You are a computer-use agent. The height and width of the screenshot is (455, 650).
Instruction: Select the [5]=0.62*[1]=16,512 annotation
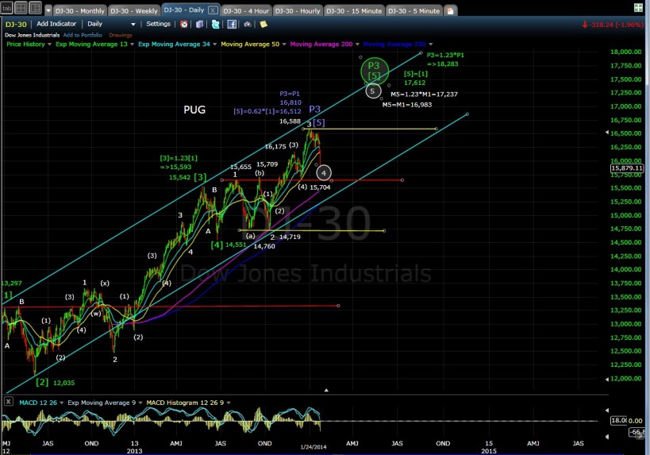coord(267,111)
